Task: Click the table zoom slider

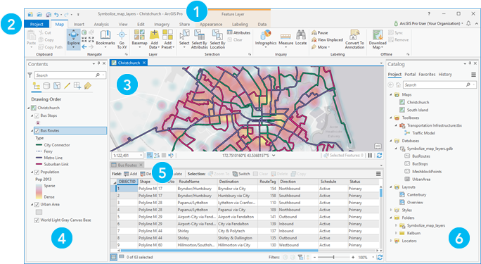Action: pos(334,257)
